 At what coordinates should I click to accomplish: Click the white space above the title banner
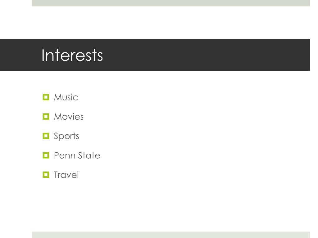(171, 23)
